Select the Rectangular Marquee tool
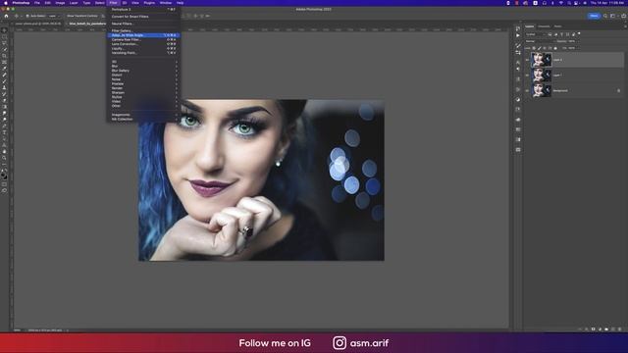Image resolution: width=628 pixels, height=353 pixels. tap(4, 37)
